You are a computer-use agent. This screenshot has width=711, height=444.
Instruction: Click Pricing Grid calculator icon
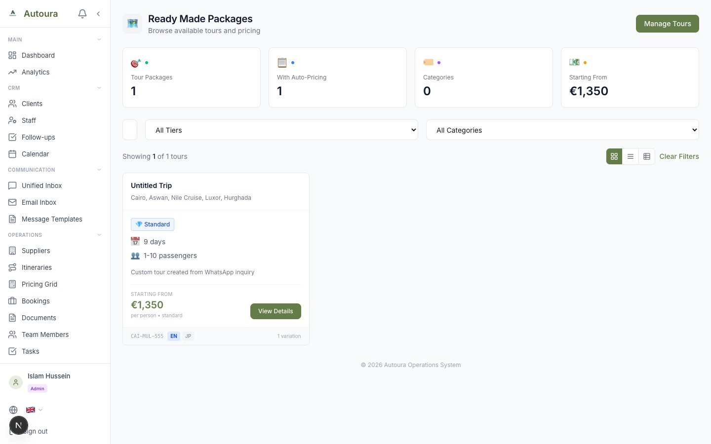click(x=12, y=284)
